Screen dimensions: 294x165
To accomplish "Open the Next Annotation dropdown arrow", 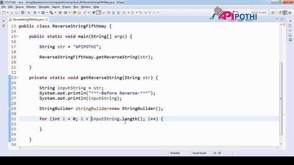I will pos(129,12).
